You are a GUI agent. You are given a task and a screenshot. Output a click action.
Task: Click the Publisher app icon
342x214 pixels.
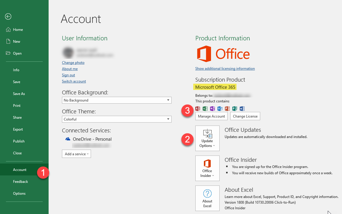point(235,109)
